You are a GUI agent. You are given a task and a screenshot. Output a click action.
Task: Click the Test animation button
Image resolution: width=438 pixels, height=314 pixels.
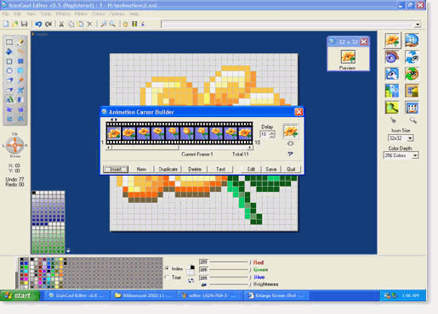(x=220, y=169)
